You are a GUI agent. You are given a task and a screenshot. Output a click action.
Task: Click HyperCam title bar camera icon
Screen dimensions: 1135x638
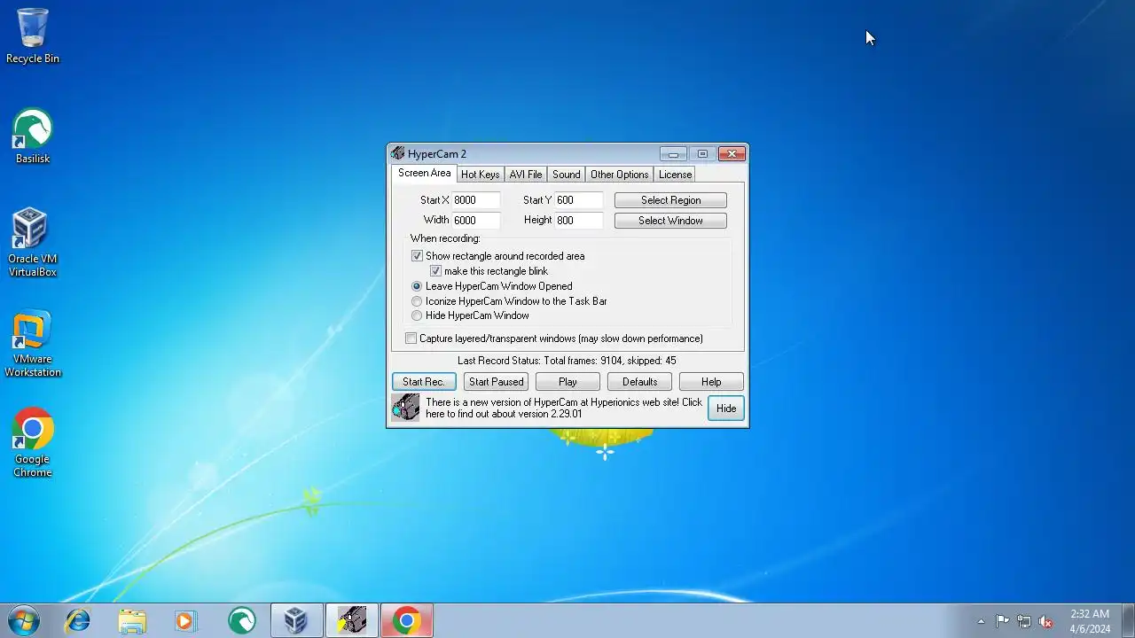tap(397, 154)
